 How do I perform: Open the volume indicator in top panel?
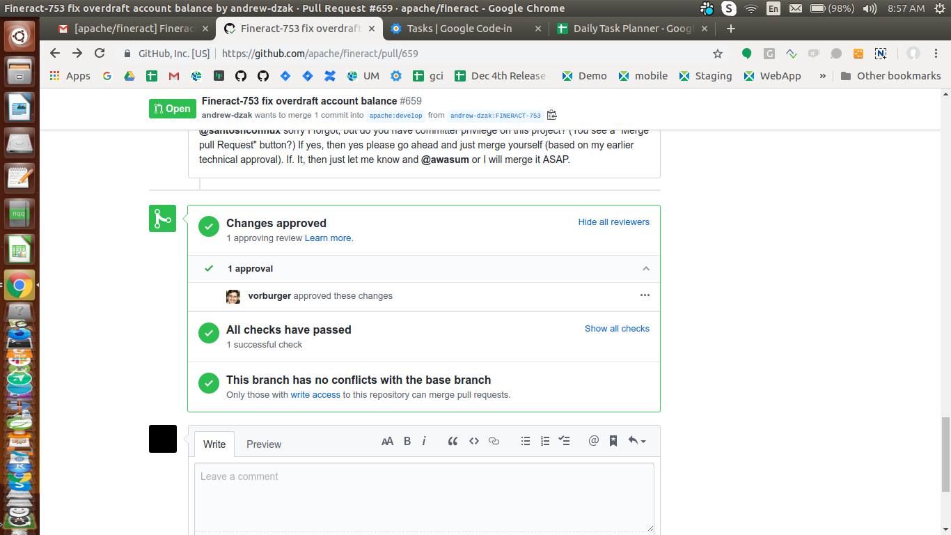[870, 8]
